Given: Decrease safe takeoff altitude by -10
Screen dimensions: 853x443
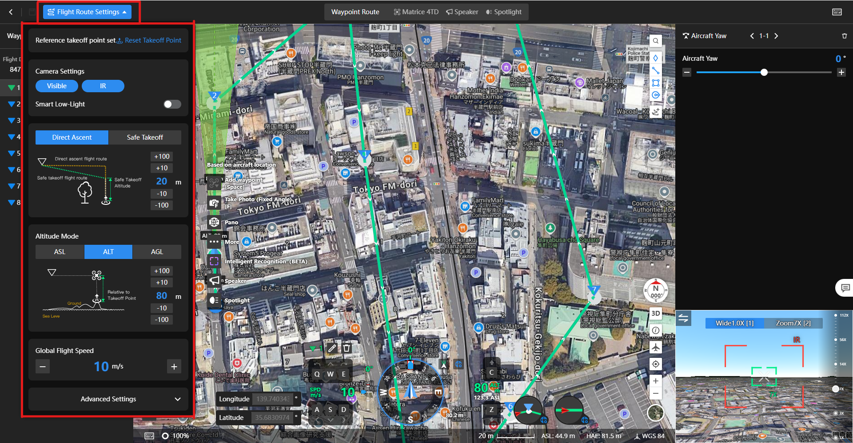Looking at the screenshot, I should click(162, 194).
